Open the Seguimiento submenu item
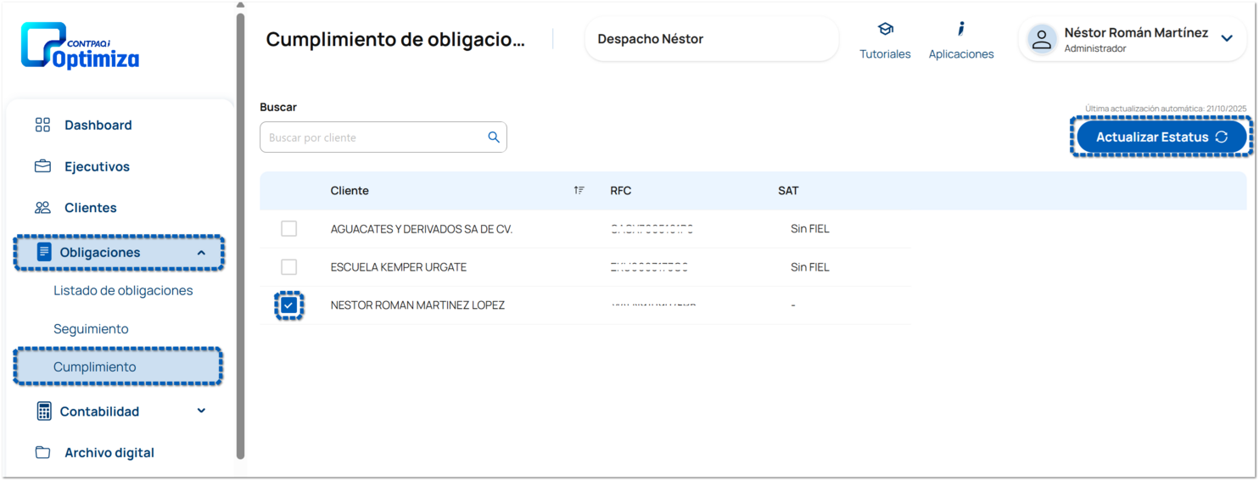This screenshot has height=481, width=1259. click(x=91, y=329)
